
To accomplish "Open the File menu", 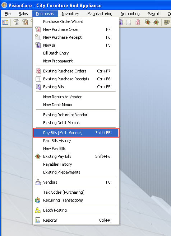I will tap(8, 14).
